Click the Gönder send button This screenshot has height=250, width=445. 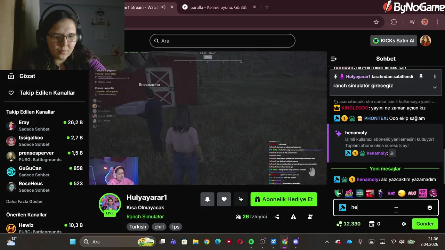(425, 224)
